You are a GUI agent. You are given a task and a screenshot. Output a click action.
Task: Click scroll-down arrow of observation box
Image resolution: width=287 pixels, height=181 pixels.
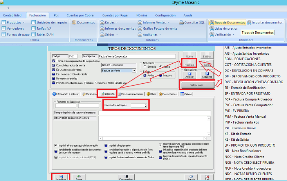pyautogui.click(x=209, y=134)
